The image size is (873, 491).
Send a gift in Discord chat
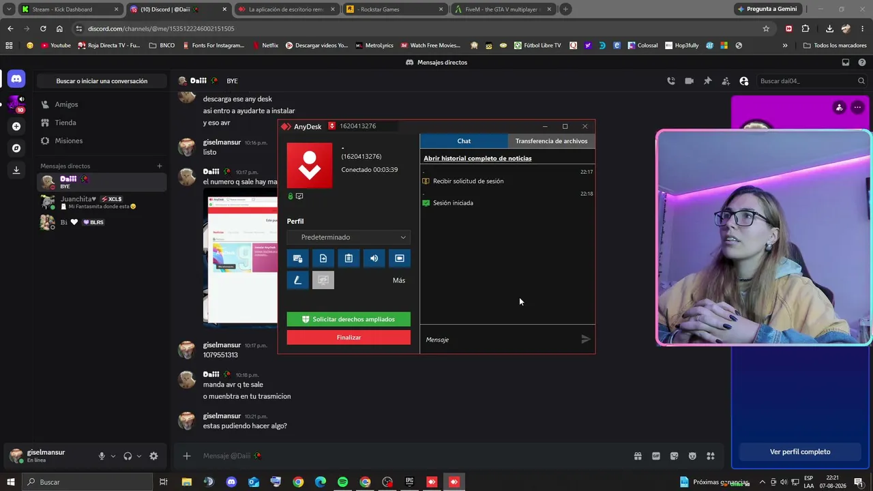(638, 456)
